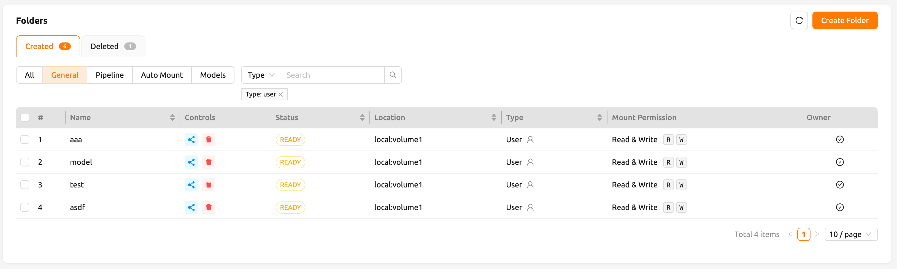The height and width of the screenshot is (269, 897).
Task: Click the user icon in model row
Action: click(530, 162)
